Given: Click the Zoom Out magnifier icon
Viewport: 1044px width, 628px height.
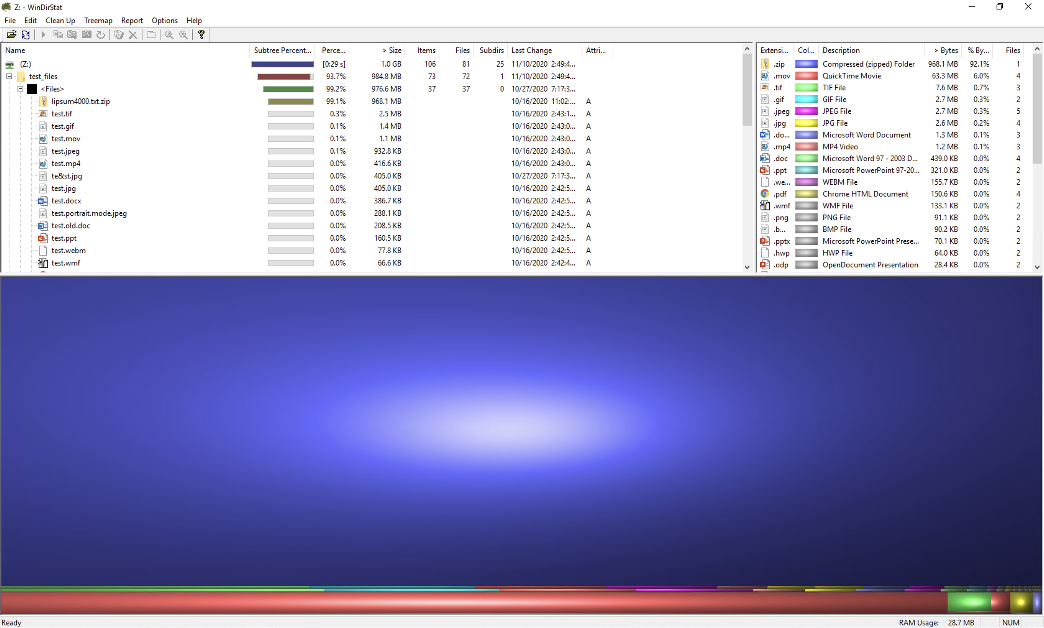Looking at the screenshot, I should pyautogui.click(x=184, y=35).
